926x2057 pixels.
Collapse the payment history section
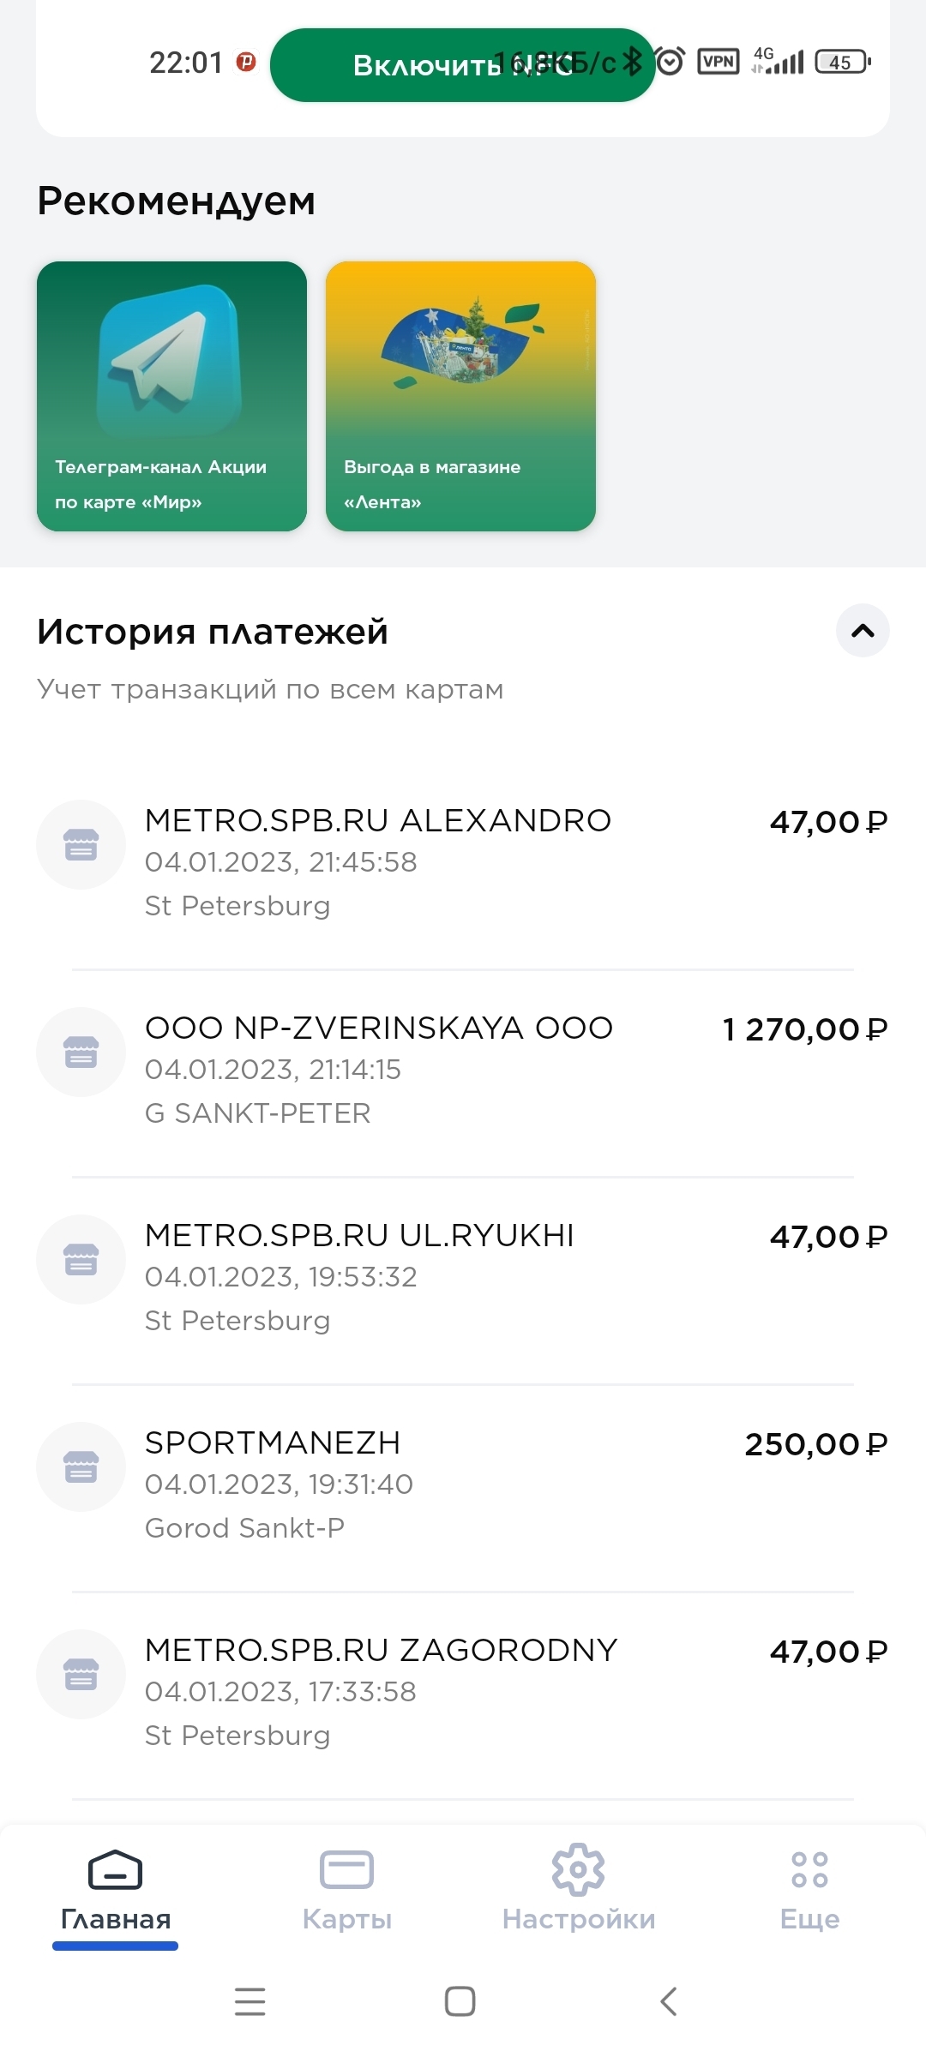[x=863, y=631]
